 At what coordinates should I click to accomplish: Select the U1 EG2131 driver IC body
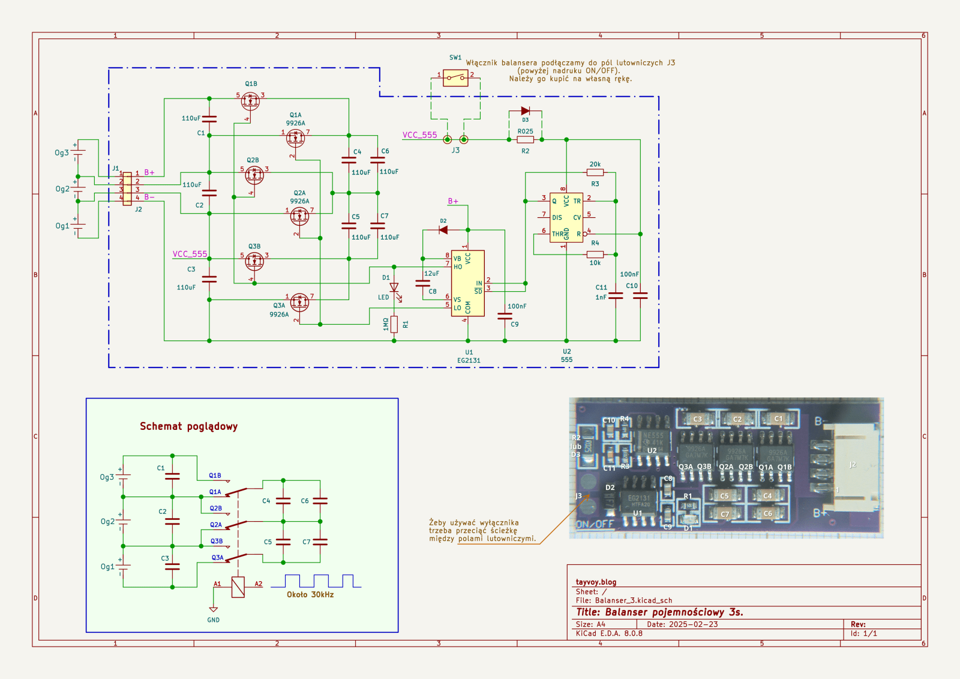click(x=467, y=283)
